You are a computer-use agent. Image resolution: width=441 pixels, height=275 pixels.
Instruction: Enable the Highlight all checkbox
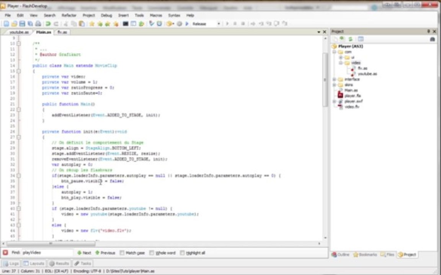(x=182, y=253)
